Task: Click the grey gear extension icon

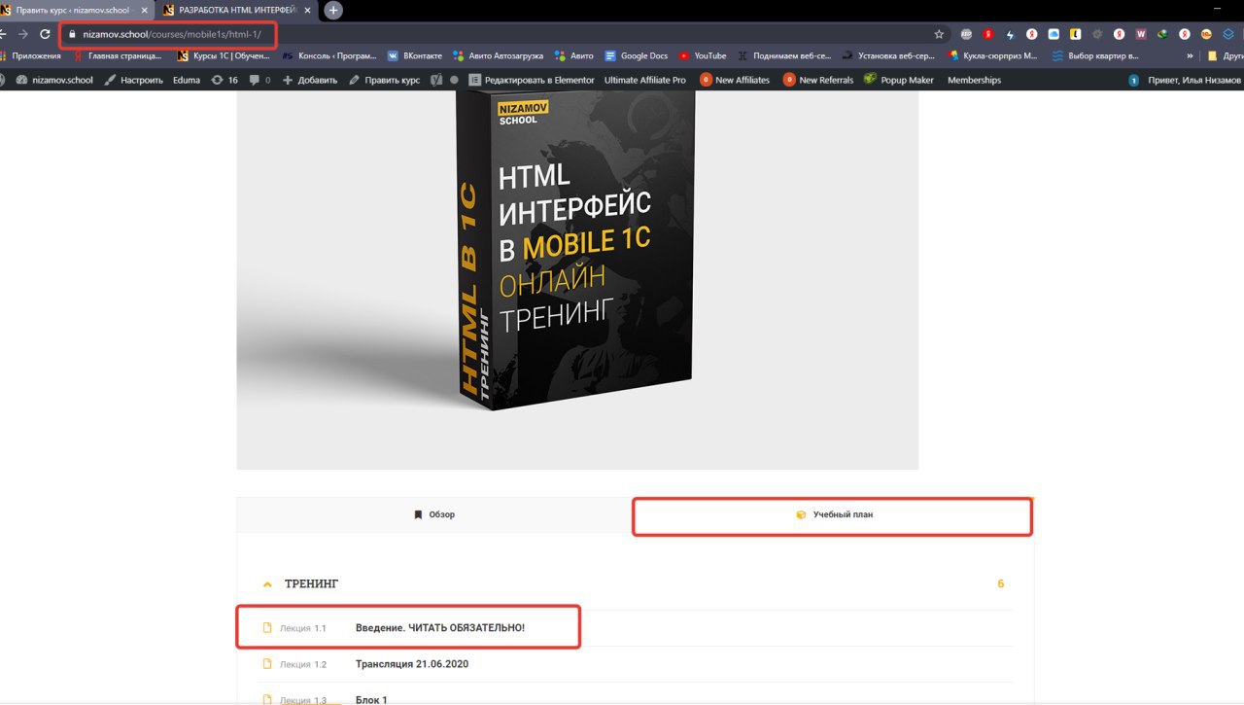Action: click(1097, 33)
